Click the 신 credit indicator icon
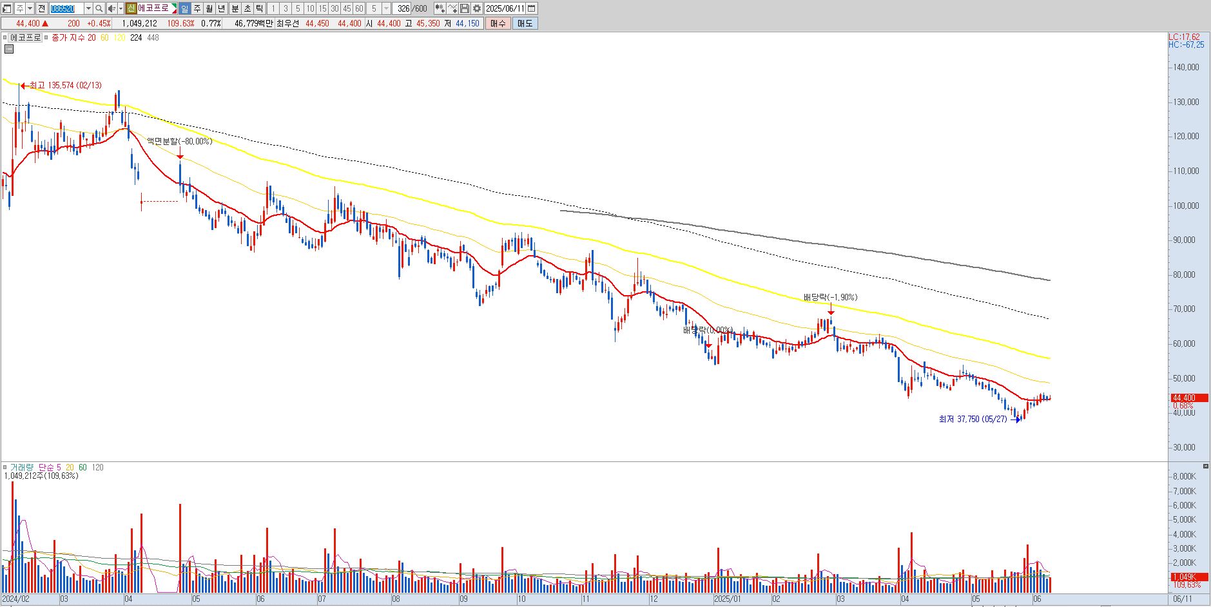 (131, 8)
